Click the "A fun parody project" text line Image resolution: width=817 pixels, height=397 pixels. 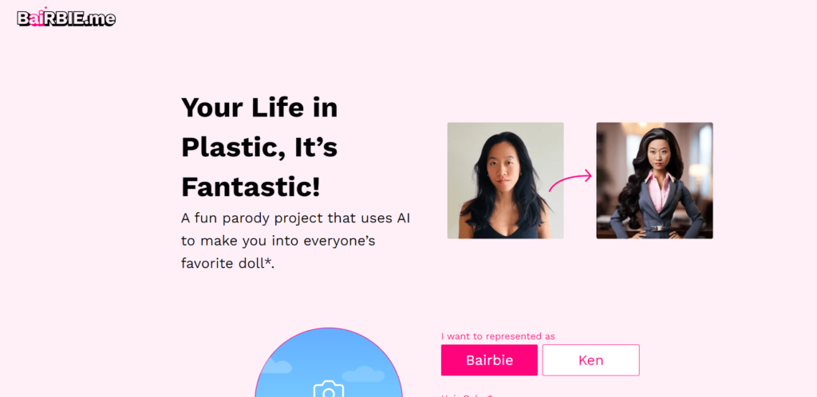pos(295,218)
